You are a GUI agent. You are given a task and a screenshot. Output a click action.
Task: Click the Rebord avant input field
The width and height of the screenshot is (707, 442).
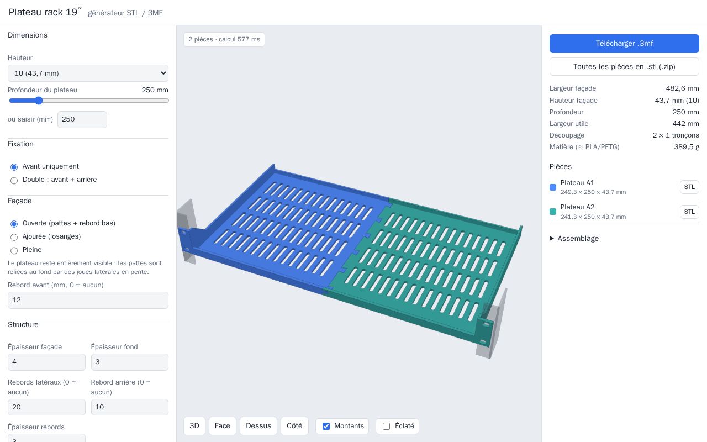[x=88, y=300]
